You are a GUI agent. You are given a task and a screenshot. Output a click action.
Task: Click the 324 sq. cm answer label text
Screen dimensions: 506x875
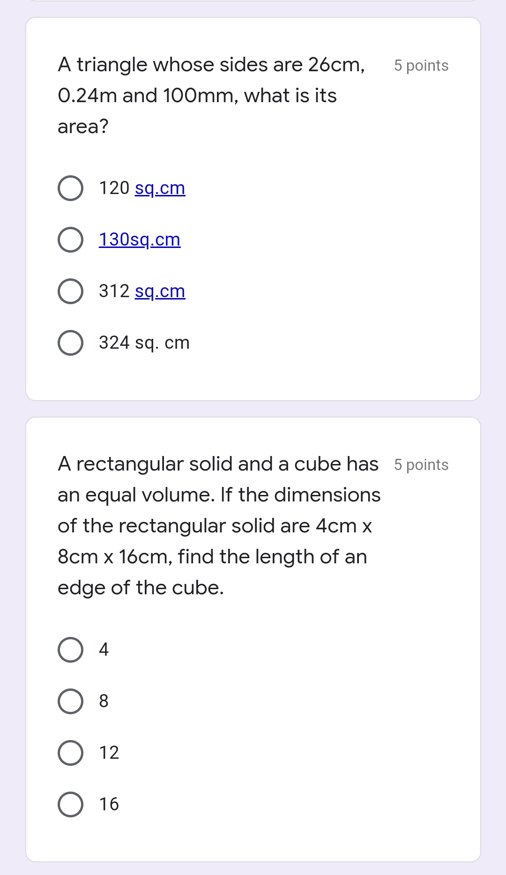click(x=144, y=343)
